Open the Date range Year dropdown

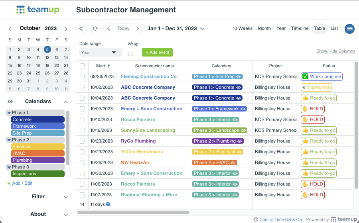101,53
